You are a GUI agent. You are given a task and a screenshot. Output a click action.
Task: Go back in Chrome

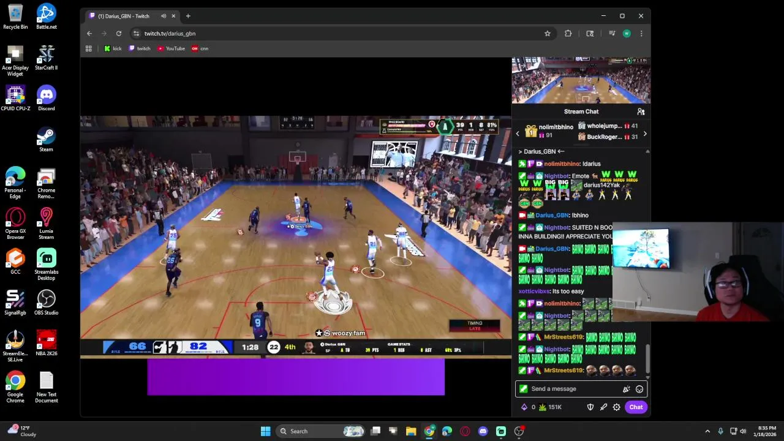click(89, 34)
